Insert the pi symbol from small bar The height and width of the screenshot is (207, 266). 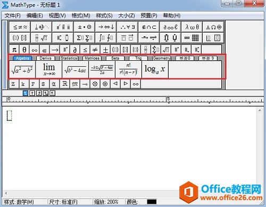click(14, 50)
